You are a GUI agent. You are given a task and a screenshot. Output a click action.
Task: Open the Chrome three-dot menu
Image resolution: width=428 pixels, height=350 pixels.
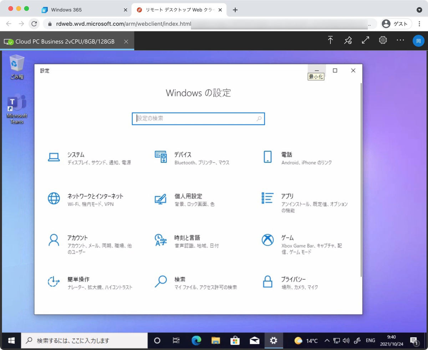(x=419, y=24)
